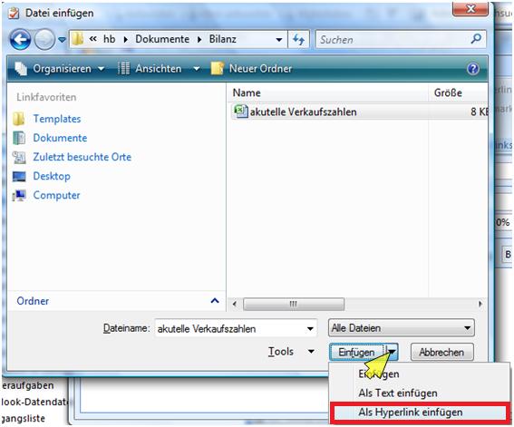The width and height of the screenshot is (514, 427).
Task: Click the Ansichten views button
Action: click(x=150, y=69)
